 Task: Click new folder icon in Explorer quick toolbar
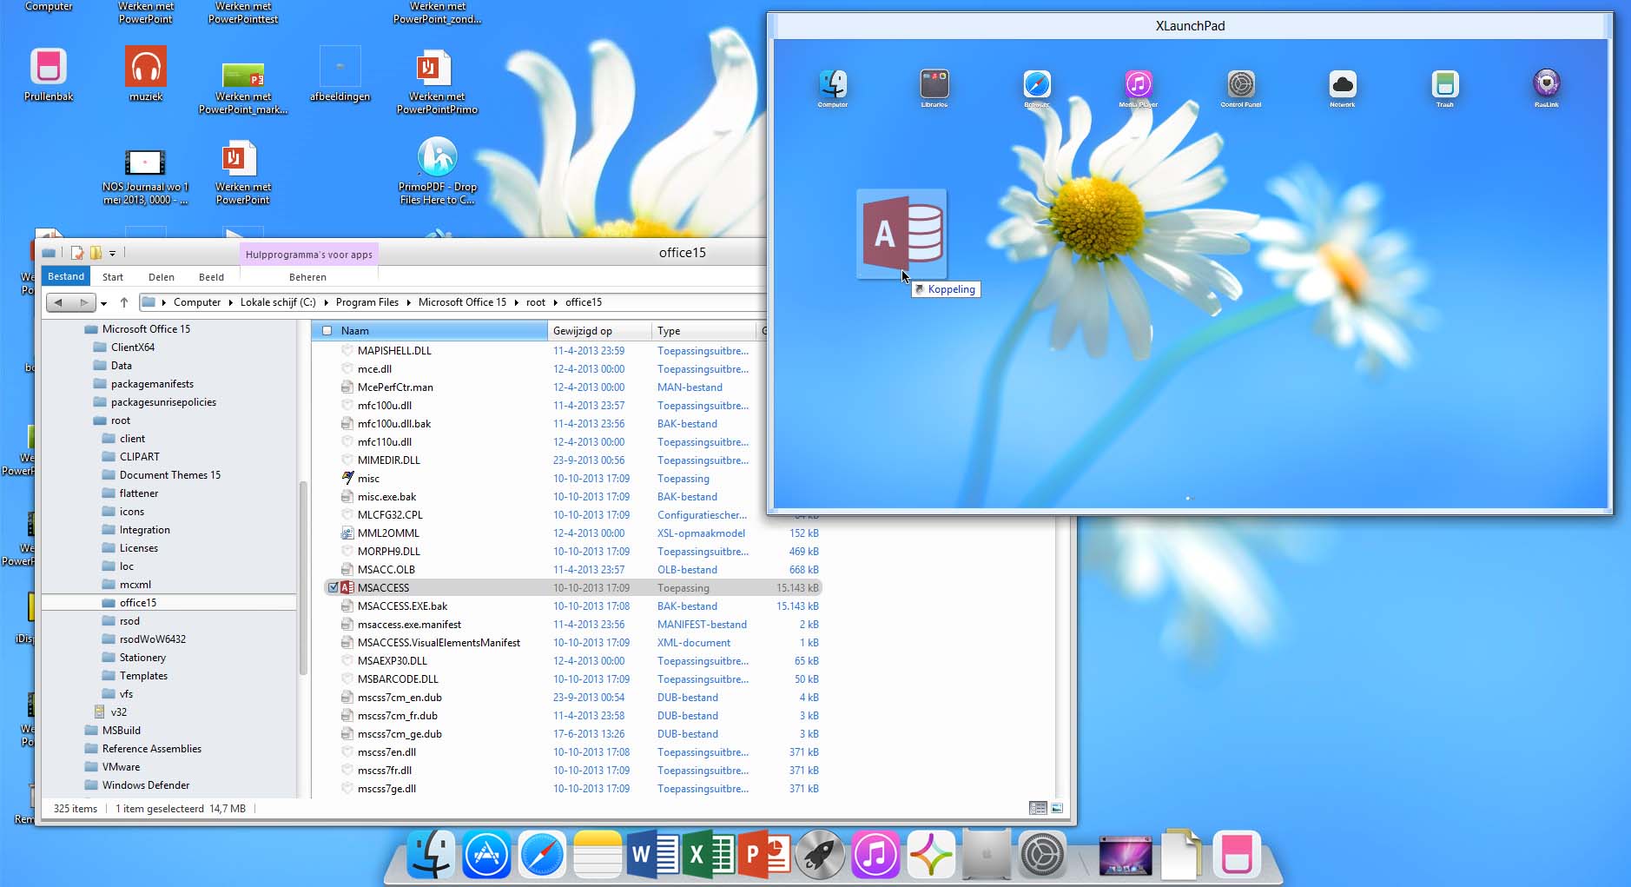[x=96, y=253]
